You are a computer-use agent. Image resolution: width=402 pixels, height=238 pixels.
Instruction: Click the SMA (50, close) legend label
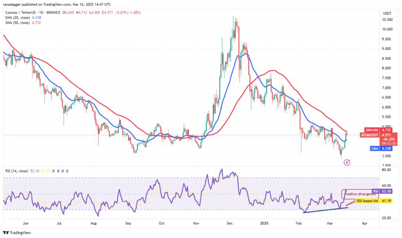(18, 23)
